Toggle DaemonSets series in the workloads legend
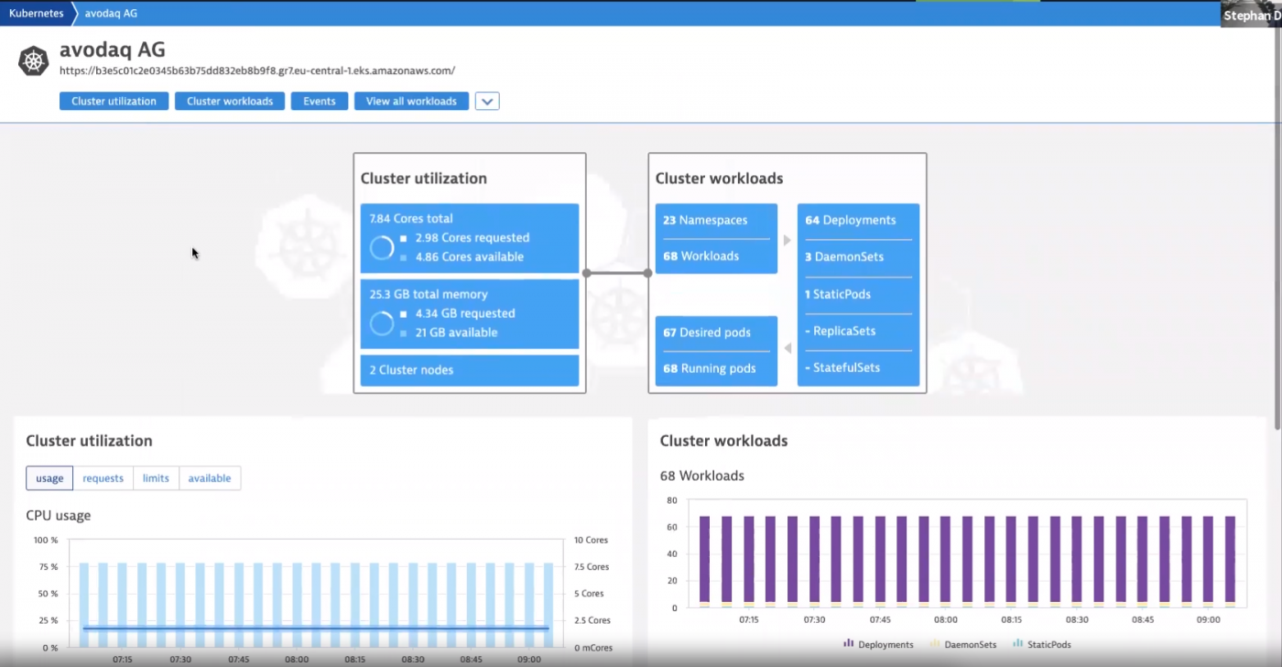 click(x=936, y=644)
